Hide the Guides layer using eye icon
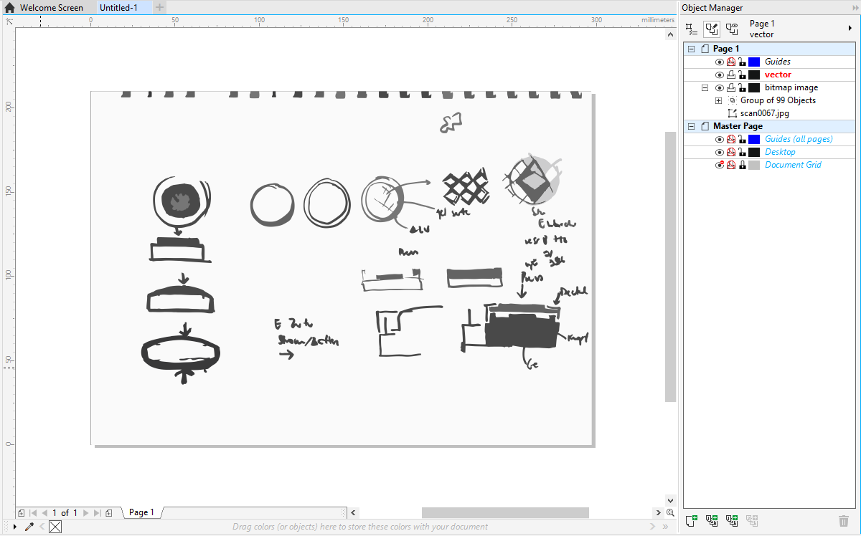 (720, 62)
